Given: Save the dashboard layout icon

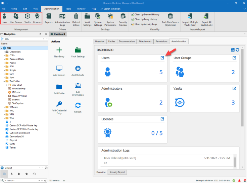Looking at the screenshot, I should click(x=233, y=50).
